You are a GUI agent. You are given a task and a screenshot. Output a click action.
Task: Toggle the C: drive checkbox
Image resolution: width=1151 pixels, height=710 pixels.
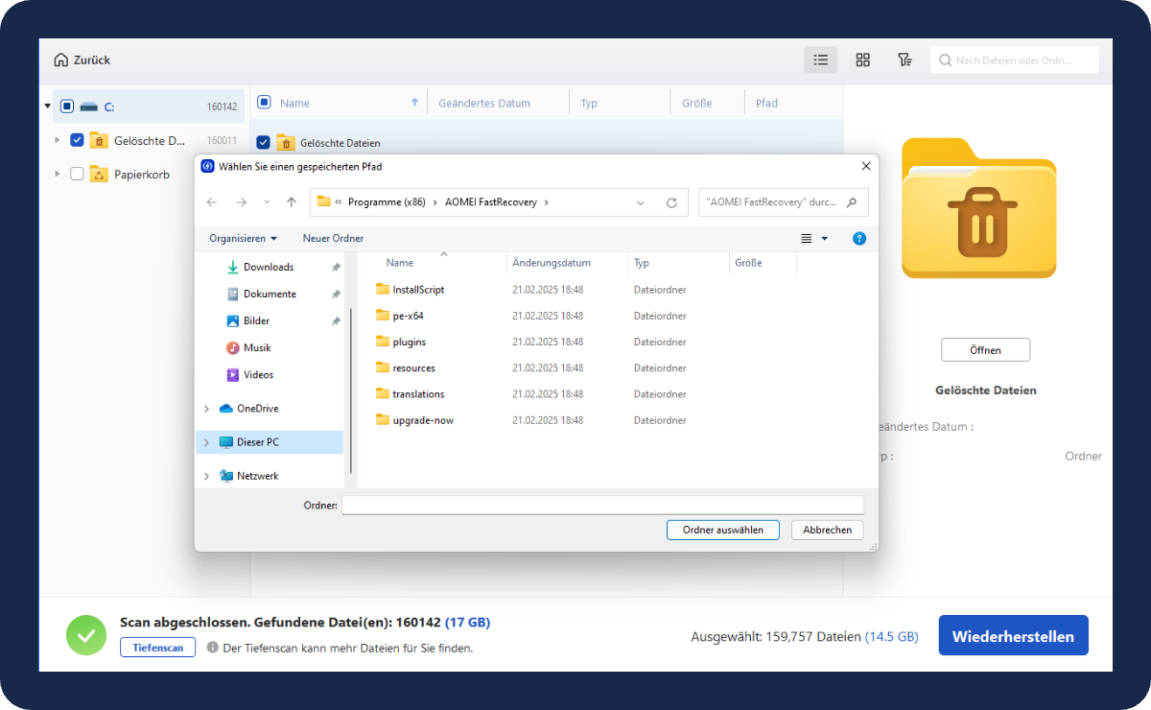tap(66, 106)
